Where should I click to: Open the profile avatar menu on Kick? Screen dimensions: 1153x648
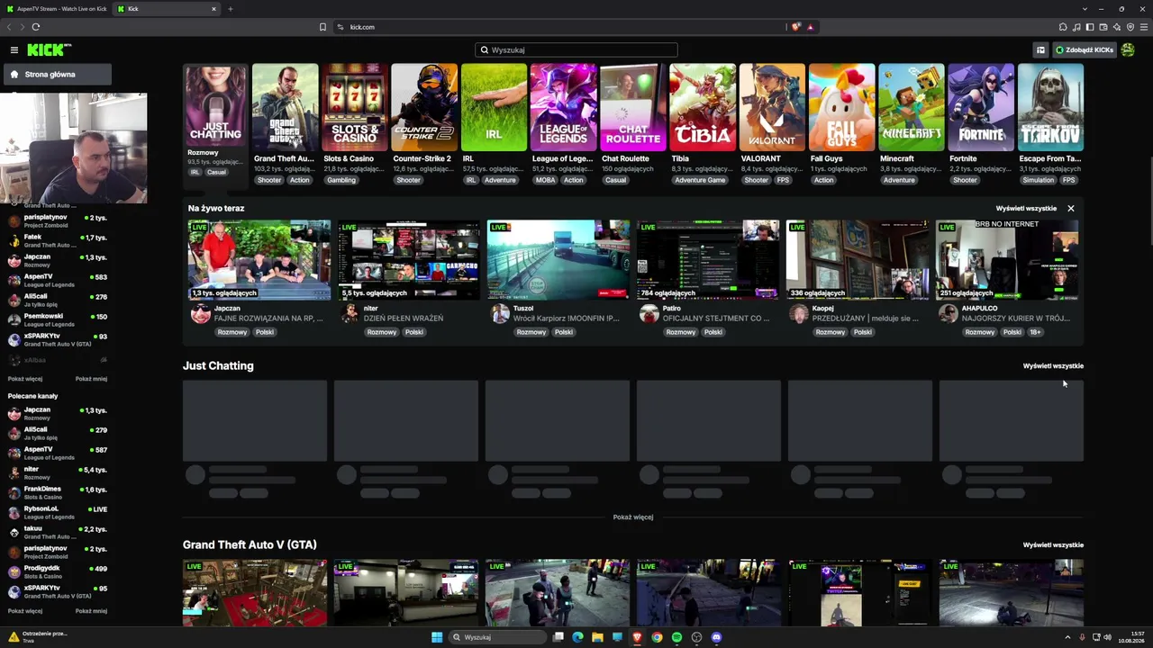tap(1128, 50)
